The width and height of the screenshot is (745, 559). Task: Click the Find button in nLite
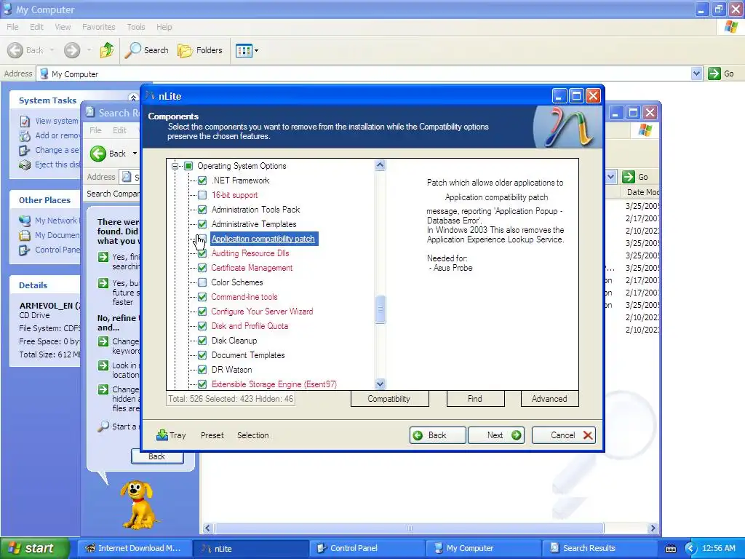pos(475,399)
